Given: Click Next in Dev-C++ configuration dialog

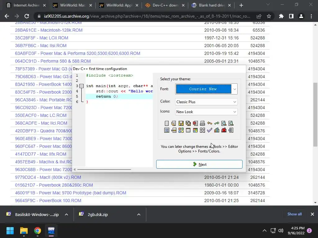Looking at the screenshot, I should tap(199, 164).
